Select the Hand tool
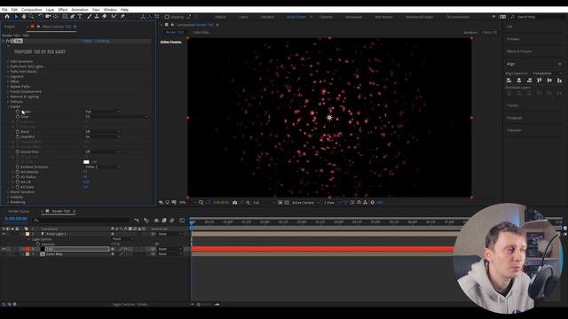The image size is (568, 319). point(24,17)
